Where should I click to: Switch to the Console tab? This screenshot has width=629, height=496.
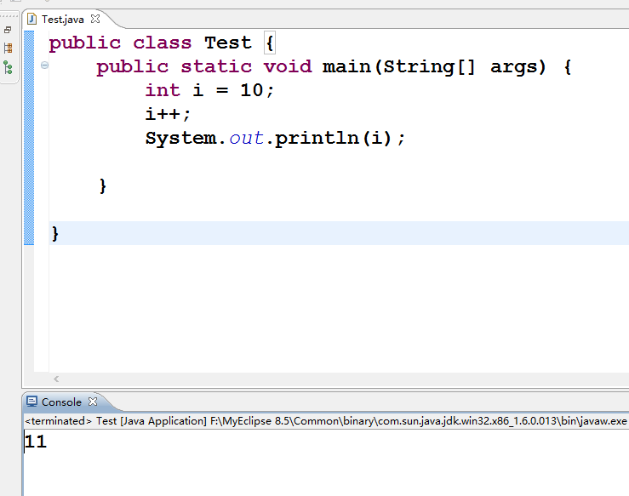pyautogui.click(x=61, y=402)
